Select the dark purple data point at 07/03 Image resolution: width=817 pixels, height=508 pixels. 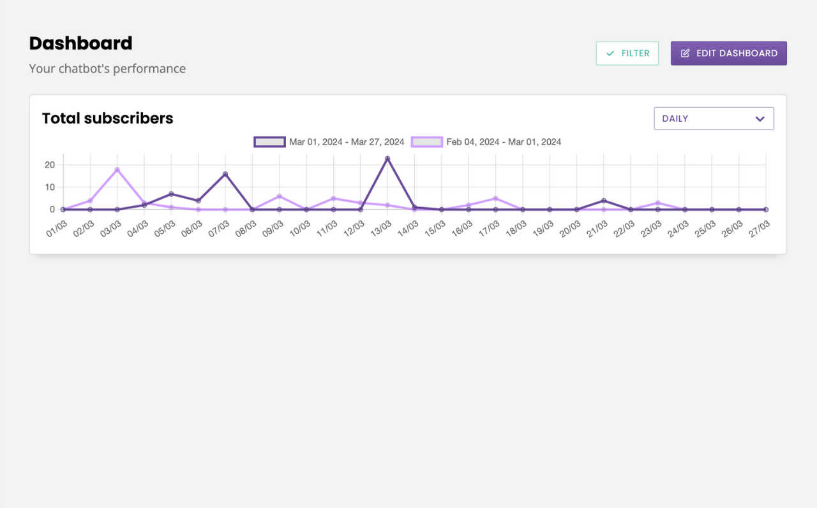[x=225, y=174]
